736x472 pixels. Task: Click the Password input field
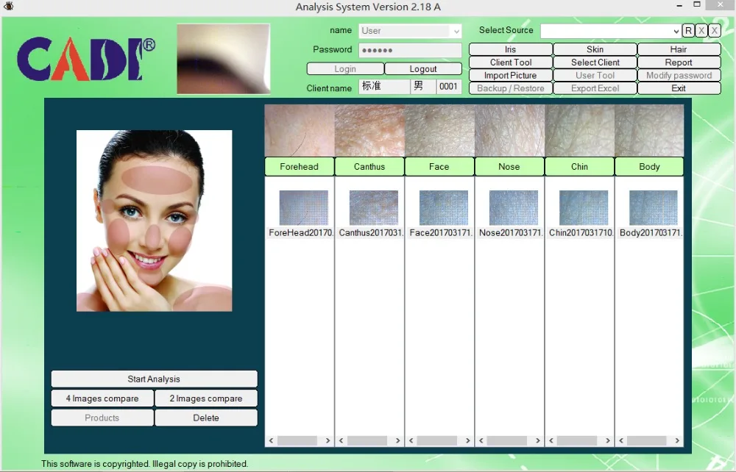(x=410, y=50)
